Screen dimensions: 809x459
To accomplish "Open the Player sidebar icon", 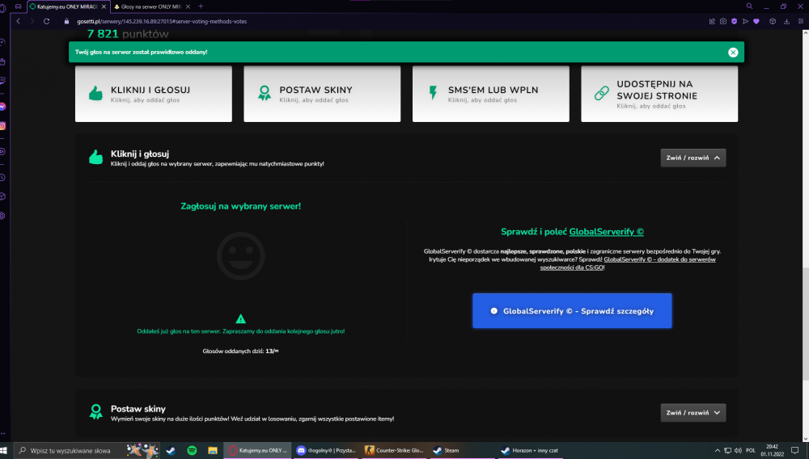I will (2, 151).
